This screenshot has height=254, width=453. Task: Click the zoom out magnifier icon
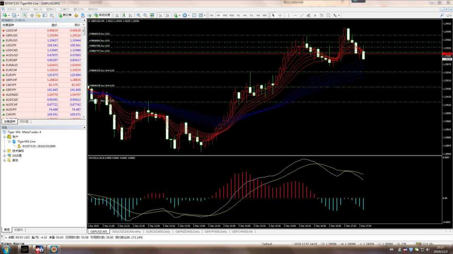(x=145, y=15)
